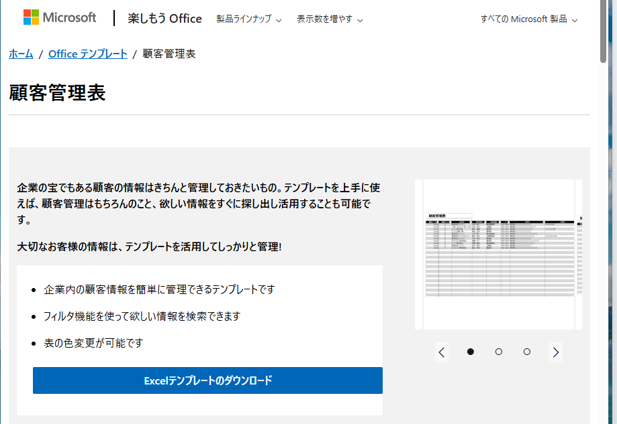Screen dimensions: 617x424
Task: Open the Office テンプレート breadcrumb link
Action: click(x=88, y=54)
